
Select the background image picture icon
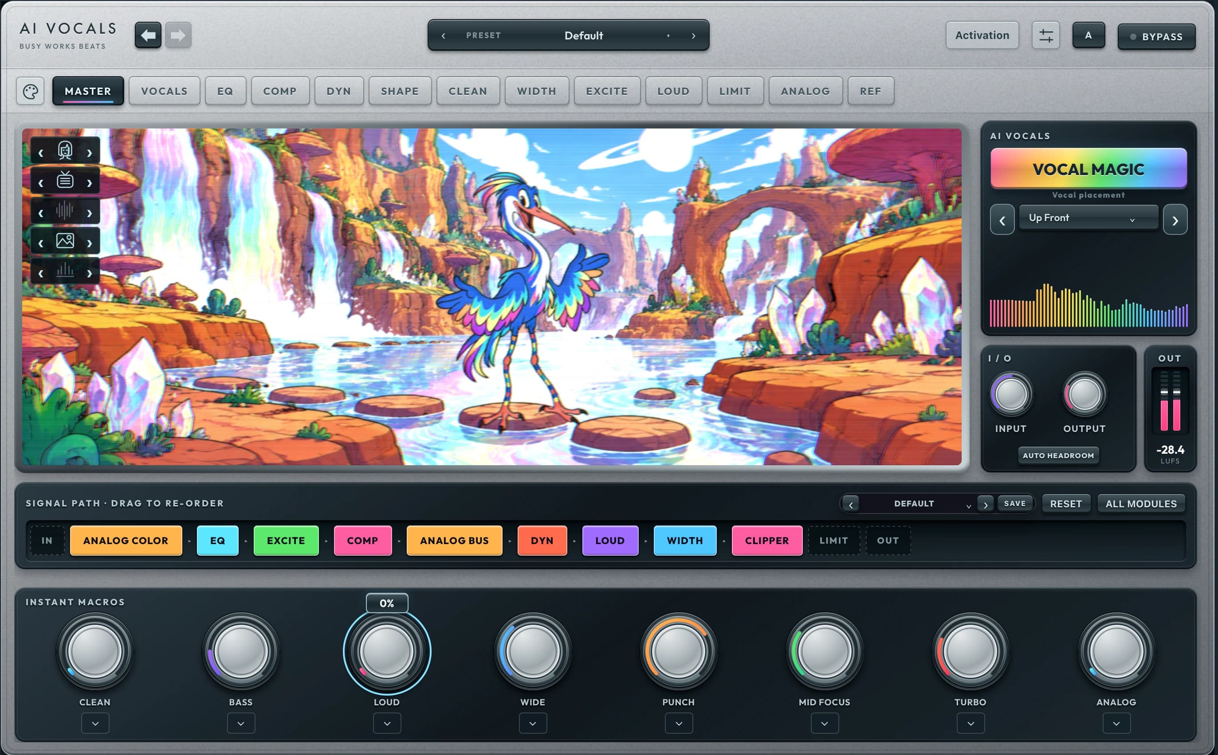tap(65, 241)
